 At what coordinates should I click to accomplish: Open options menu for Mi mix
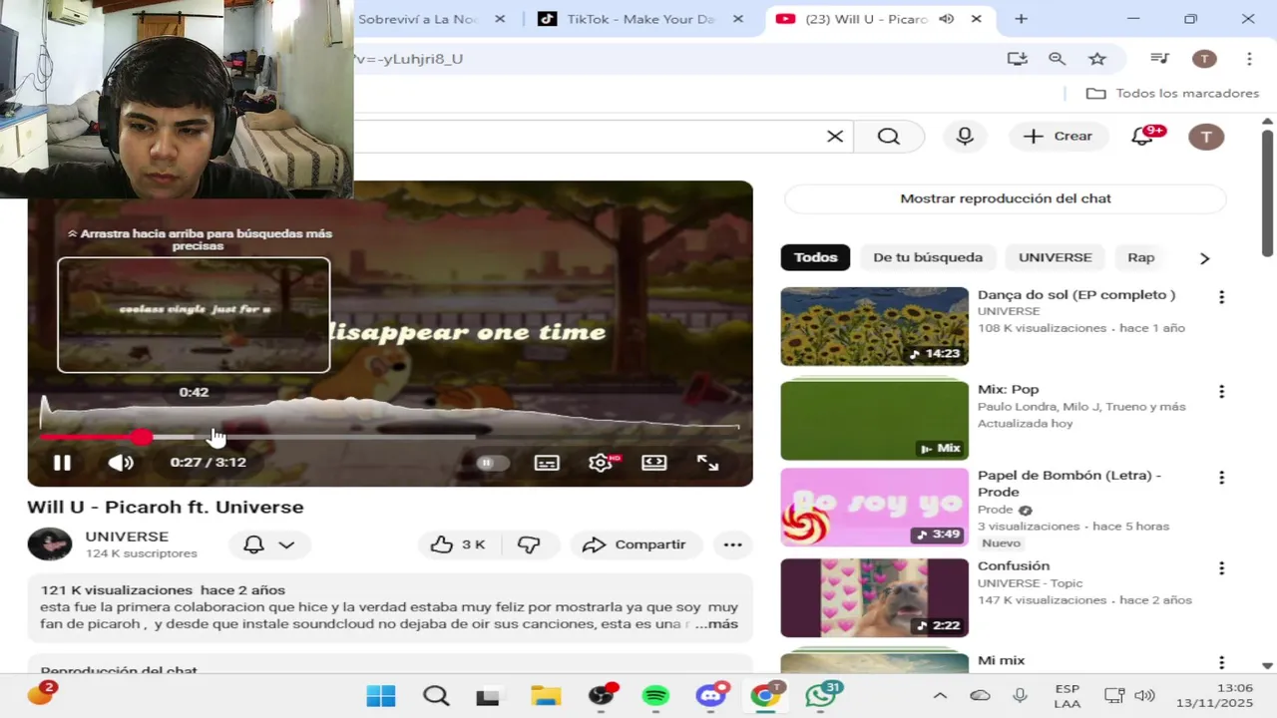(x=1221, y=662)
